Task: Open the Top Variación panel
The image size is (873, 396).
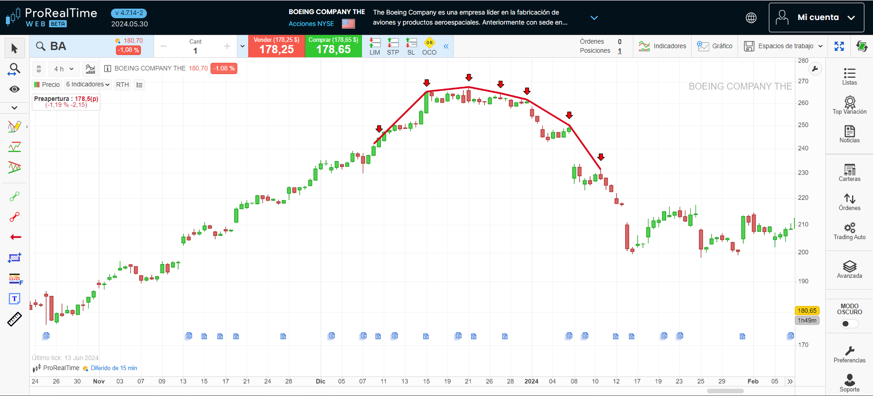Action: tap(849, 105)
